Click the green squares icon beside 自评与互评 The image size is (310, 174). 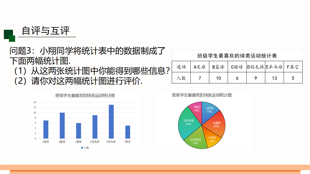[10, 36]
